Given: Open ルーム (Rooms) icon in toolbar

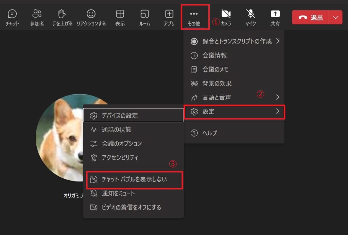Looking at the screenshot, I should click(x=145, y=14).
